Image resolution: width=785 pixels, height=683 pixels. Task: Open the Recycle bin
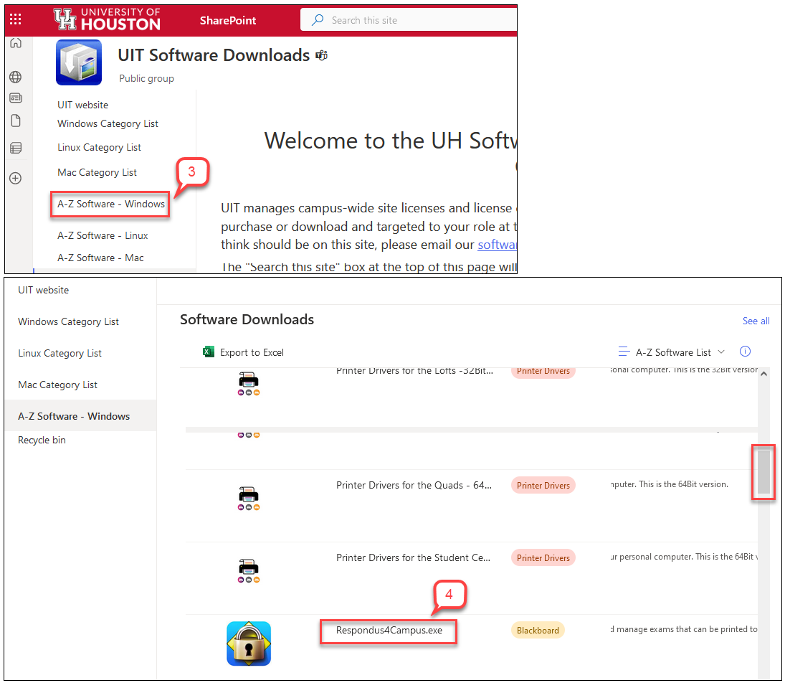point(42,440)
